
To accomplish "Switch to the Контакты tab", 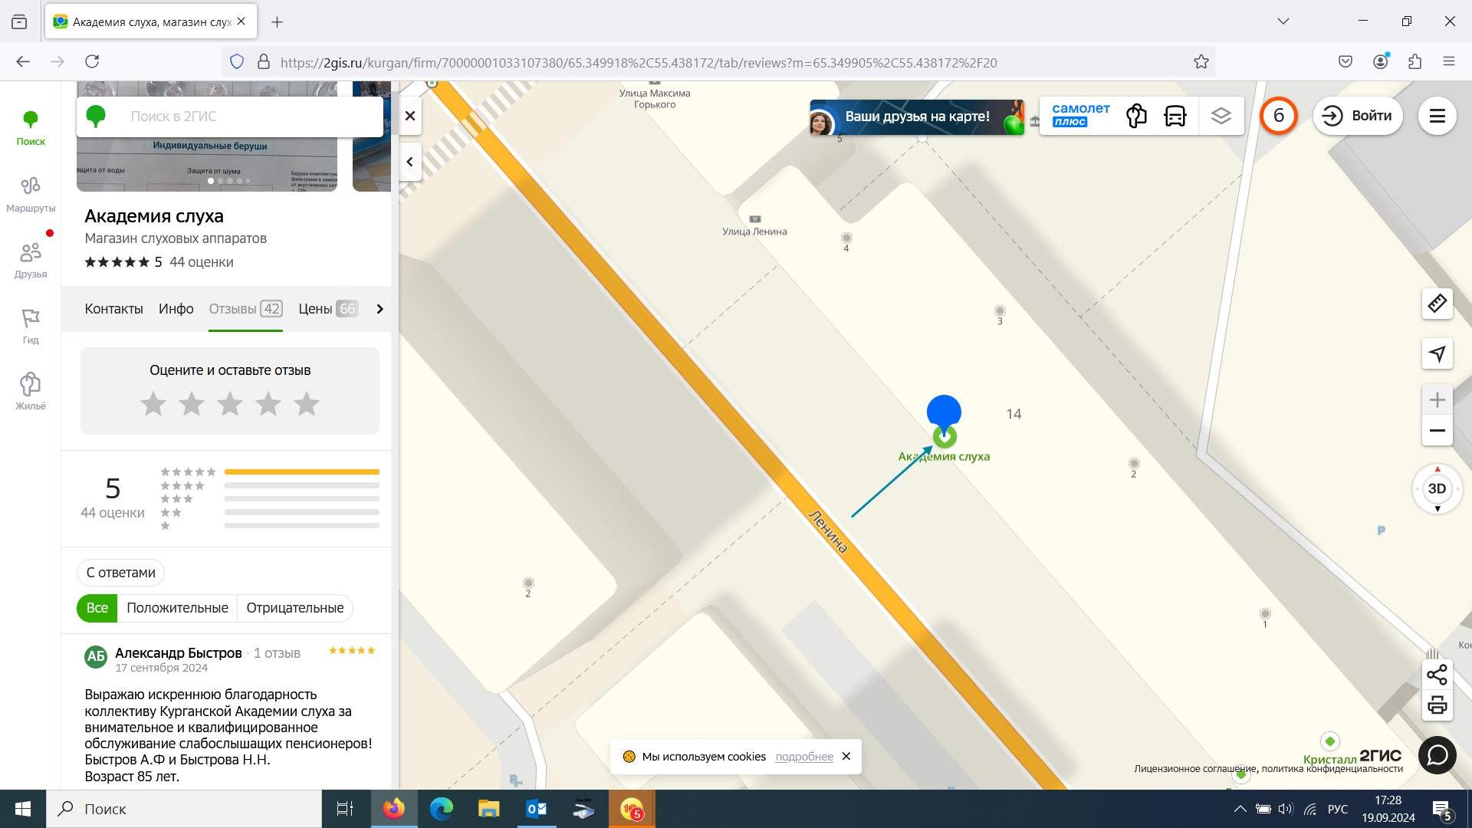I will coord(113,309).
